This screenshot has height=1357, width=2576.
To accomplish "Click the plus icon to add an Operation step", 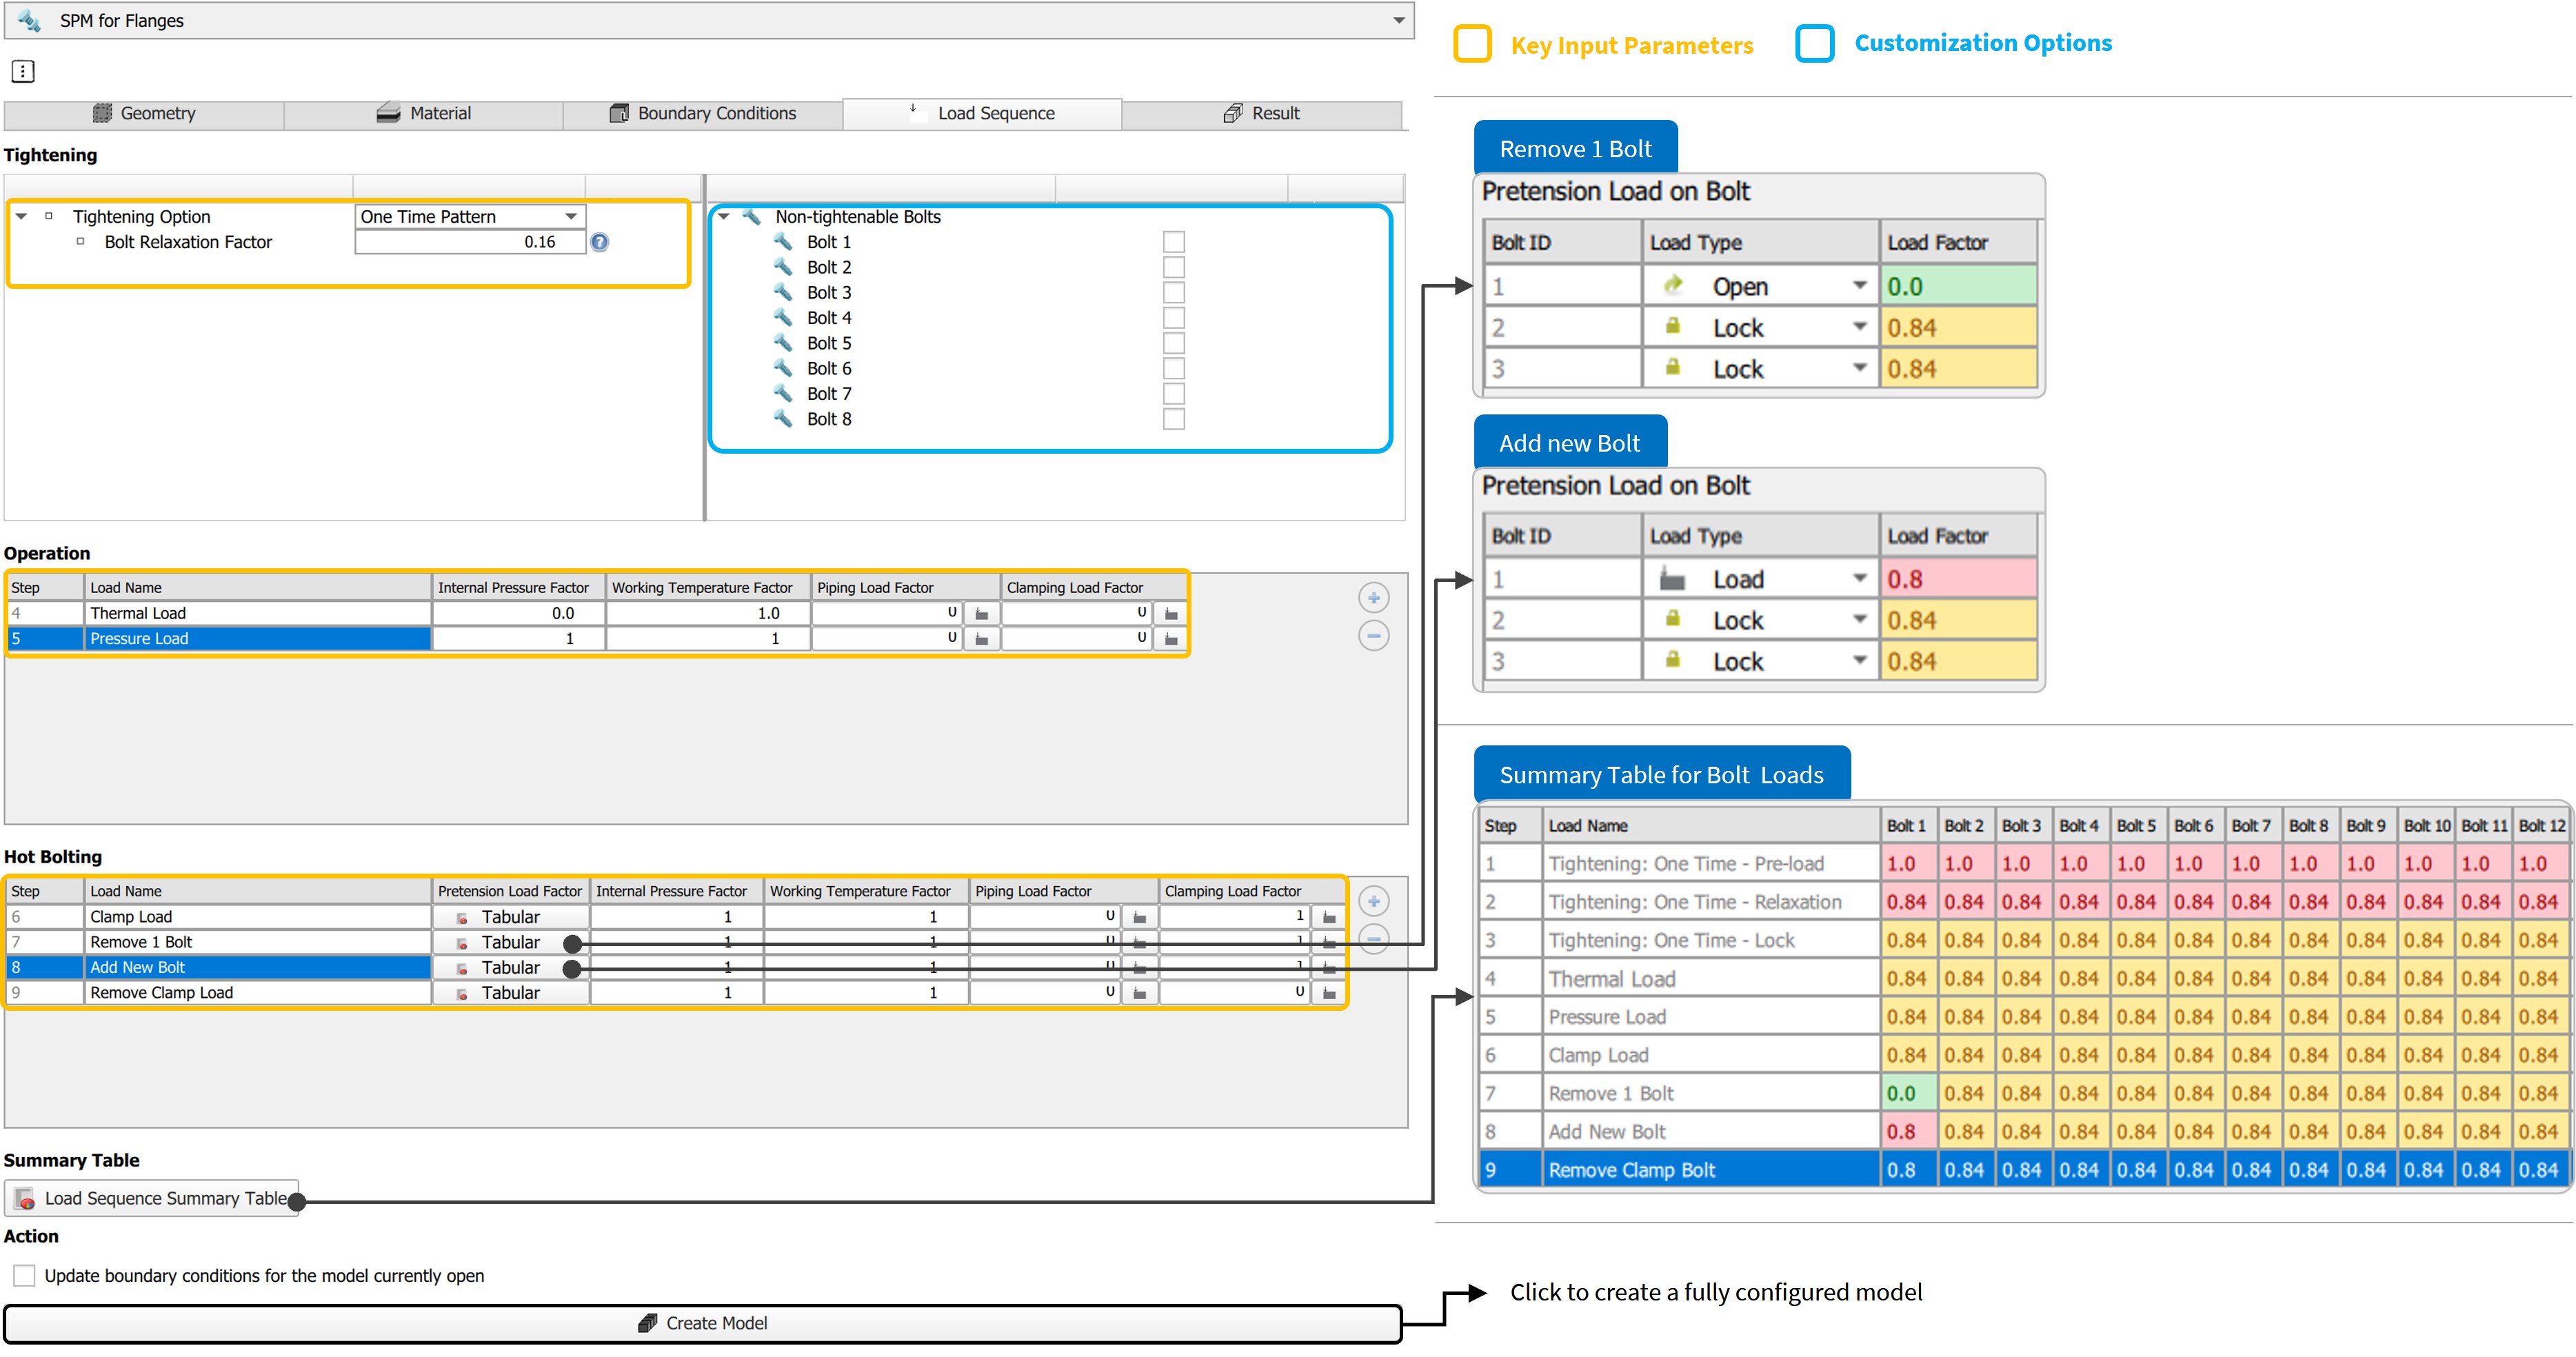I will tap(1373, 598).
